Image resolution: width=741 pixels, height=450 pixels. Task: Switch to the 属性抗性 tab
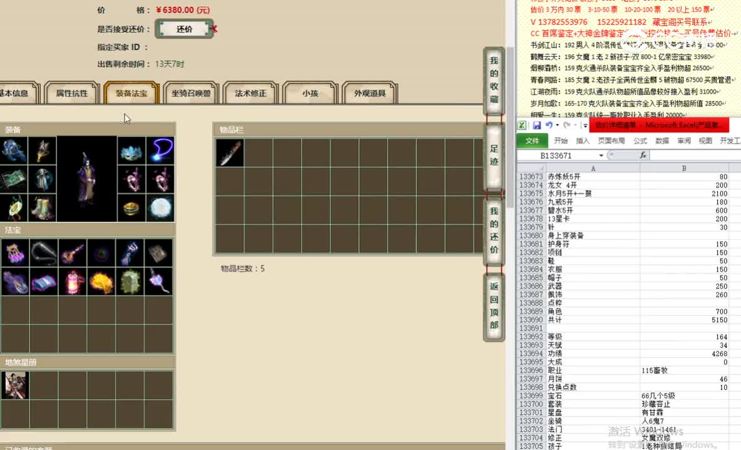coord(72,93)
